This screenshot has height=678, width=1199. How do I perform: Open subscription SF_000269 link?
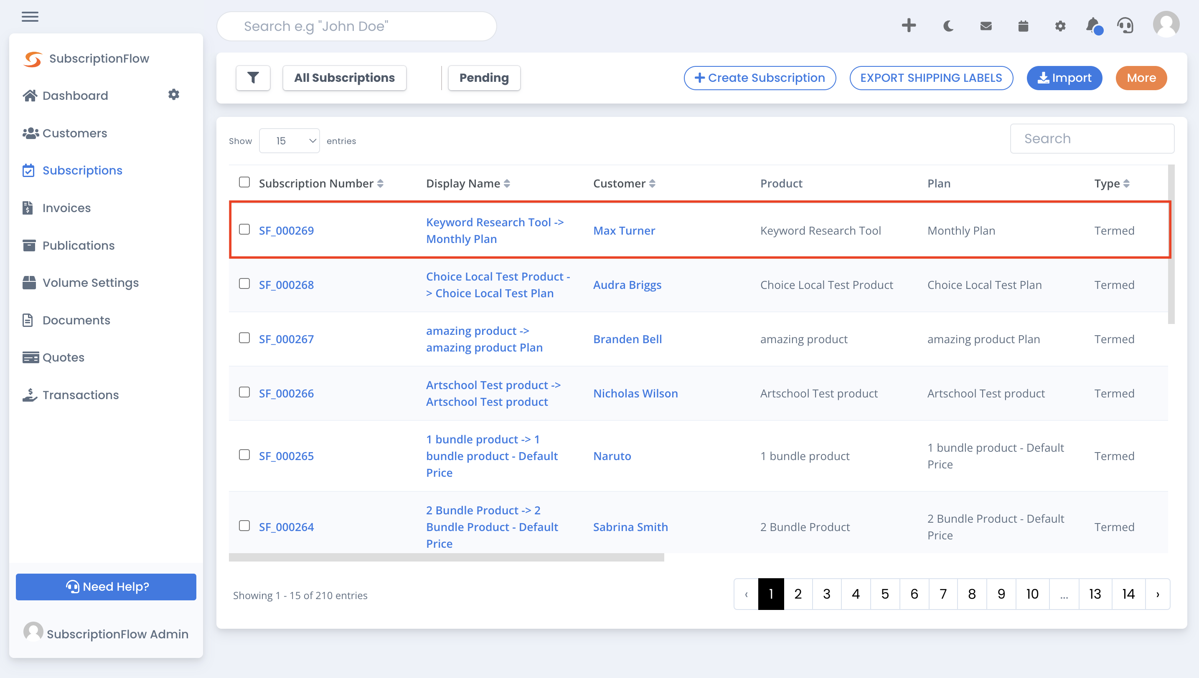[286, 230]
